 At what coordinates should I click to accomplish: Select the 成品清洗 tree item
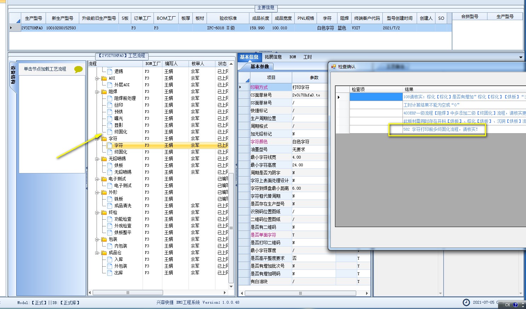click(x=123, y=206)
